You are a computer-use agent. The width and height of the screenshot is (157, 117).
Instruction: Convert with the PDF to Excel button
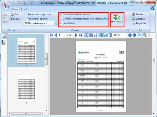click(x=117, y=18)
